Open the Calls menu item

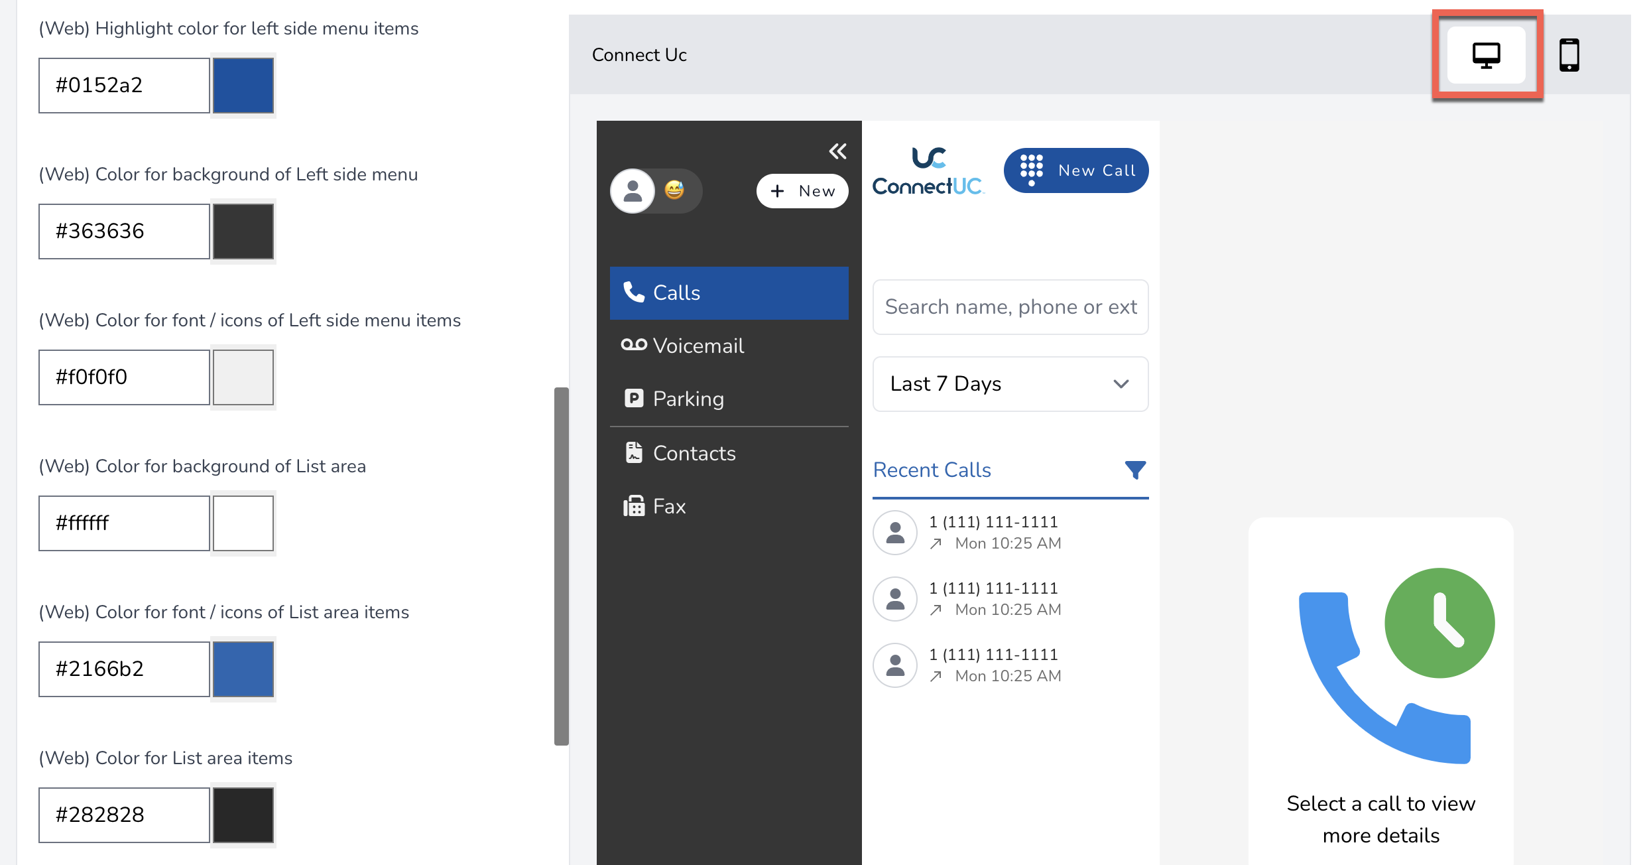(729, 293)
